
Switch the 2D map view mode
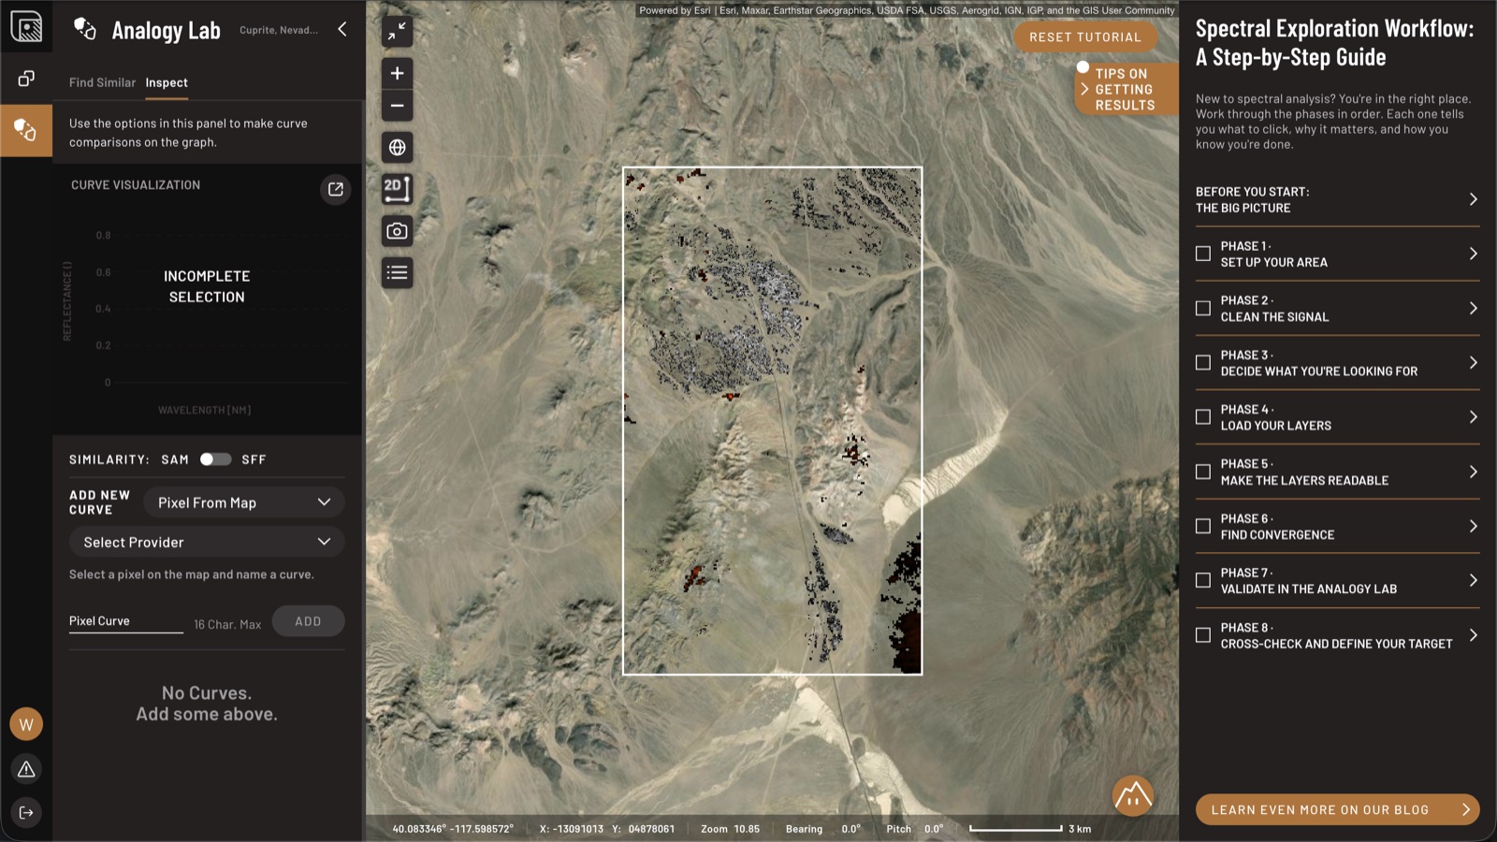(397, 189)
